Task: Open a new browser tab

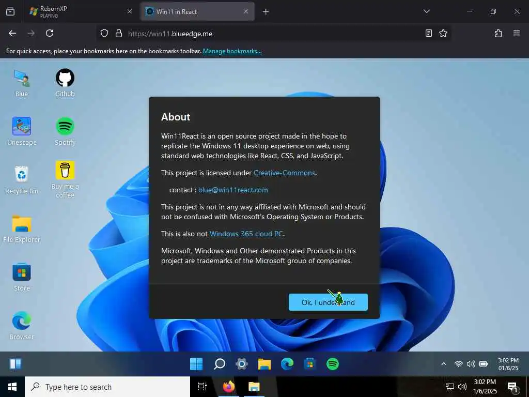Action: (x=266, y=12)
